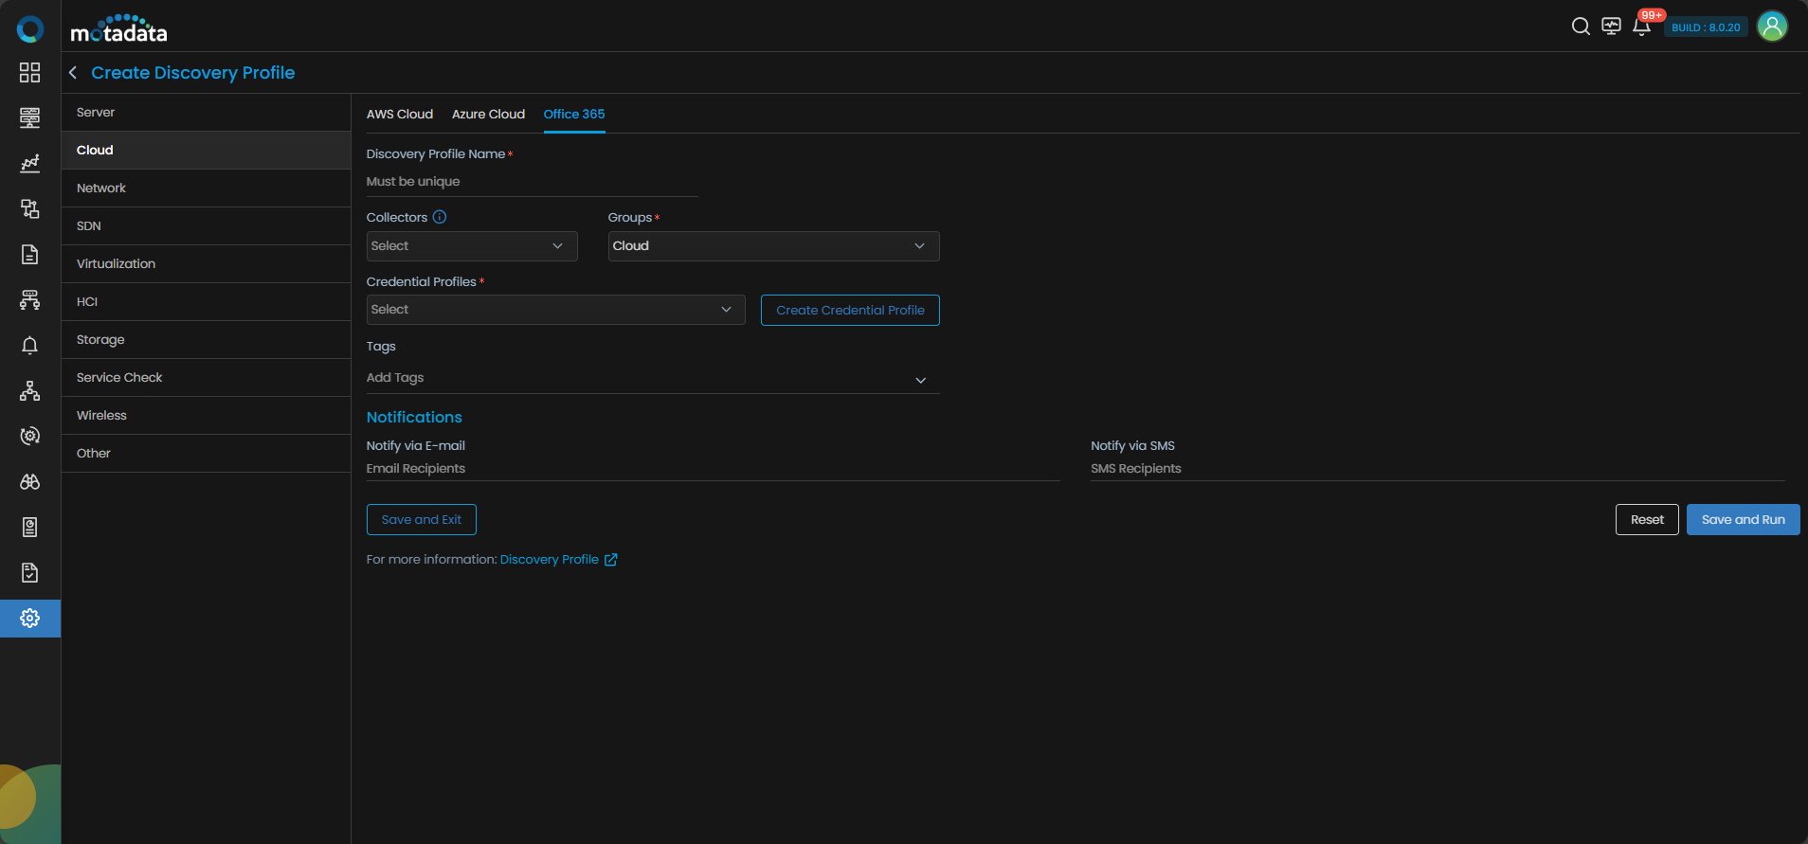Click the Reset button
This screenshot has height=844, width=1808.
(1647, 519)
